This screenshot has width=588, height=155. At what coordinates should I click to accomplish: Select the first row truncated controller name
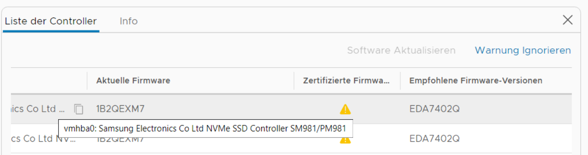point(38,109)
